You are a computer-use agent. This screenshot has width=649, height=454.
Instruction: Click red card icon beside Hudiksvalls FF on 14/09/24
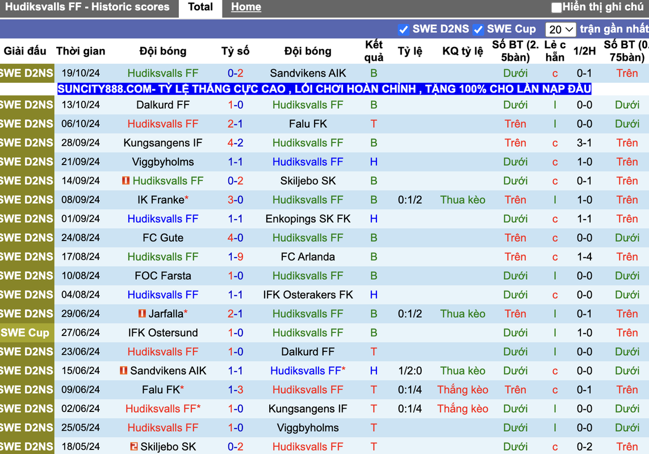pyautogui.click(x=126, y=180)
